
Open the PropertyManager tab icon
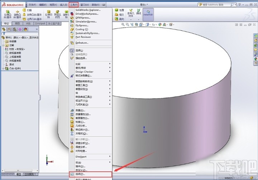point(9,29)
